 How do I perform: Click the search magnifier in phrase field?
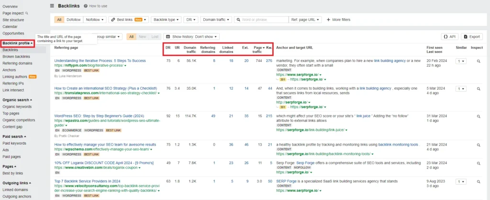(x=238, y=20)
